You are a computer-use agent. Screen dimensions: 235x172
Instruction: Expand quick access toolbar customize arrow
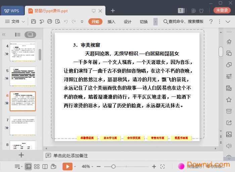pos(82,22)
